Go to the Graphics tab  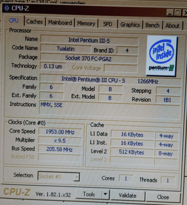130,25
